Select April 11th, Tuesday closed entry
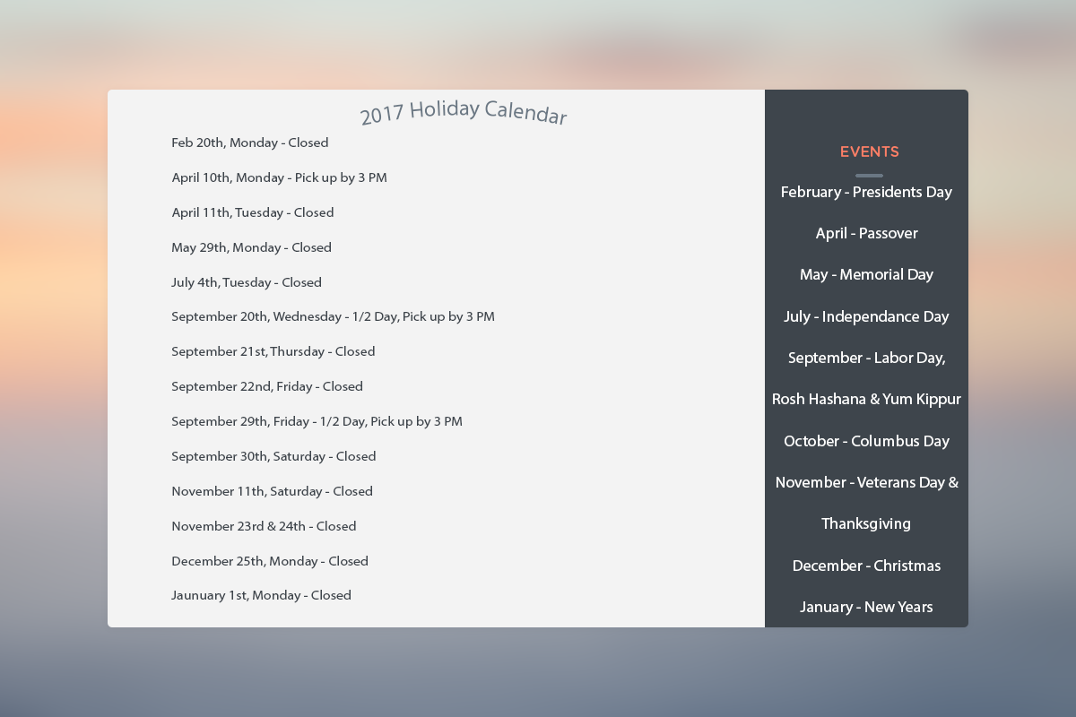Screen dimensions: 1076x717 pyautogui.click(x=252, y=212)
